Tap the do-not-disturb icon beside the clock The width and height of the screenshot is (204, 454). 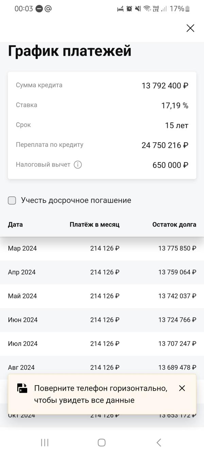point(39,9)
